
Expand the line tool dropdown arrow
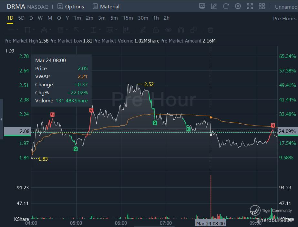pos(17,30)
